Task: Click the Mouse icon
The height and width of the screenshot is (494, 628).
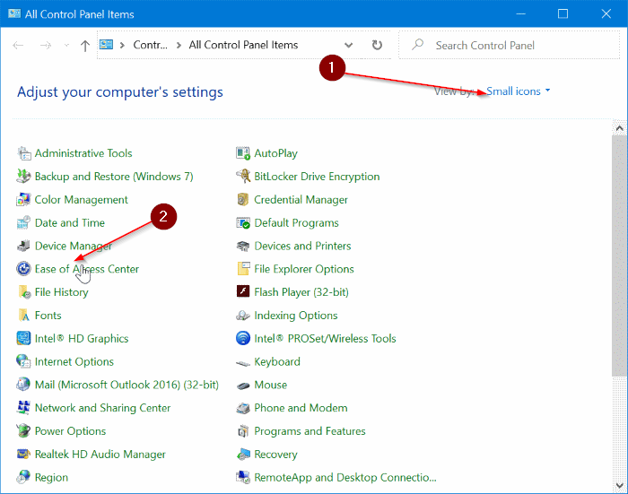Action: click(243, 386)
